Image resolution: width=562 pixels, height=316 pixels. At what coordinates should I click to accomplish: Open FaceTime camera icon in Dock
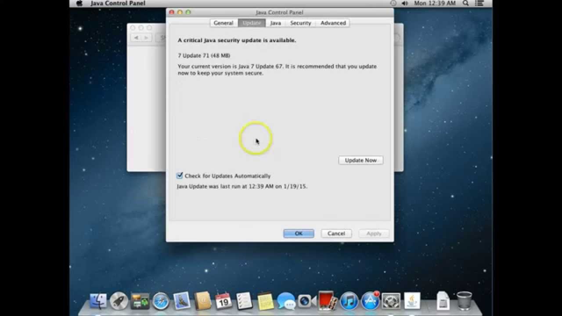pos(307,301)
